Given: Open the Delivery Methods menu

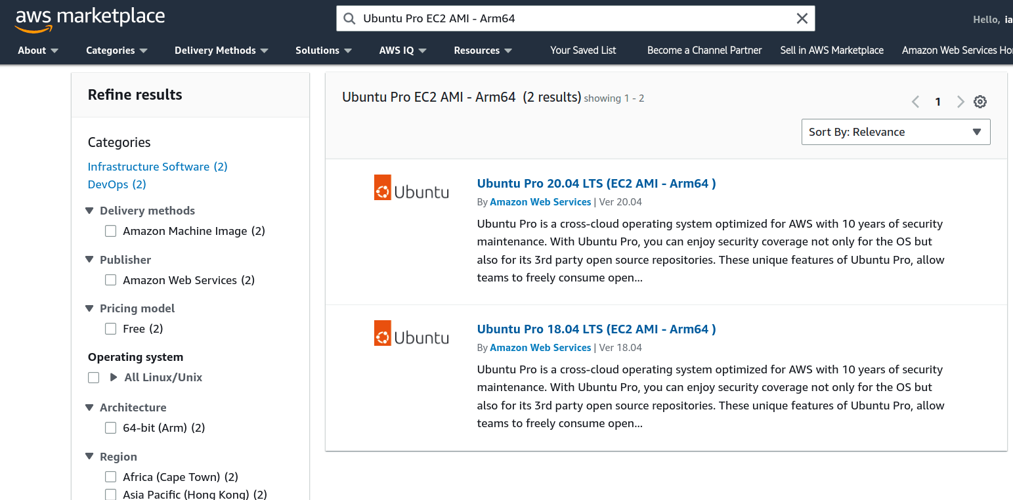Looking at the screenshot, I should 221,51.
